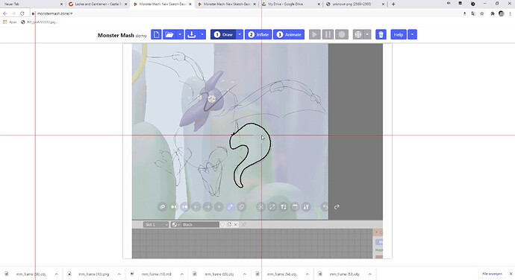Image resolution: width=515 pixels, height=280 pixels.
Task: Expand the open-folder dropdown arrow
Action: tap(180, 34)
